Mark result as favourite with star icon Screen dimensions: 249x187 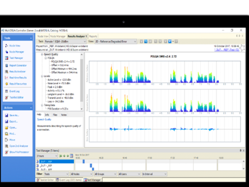tap(243, 48)
